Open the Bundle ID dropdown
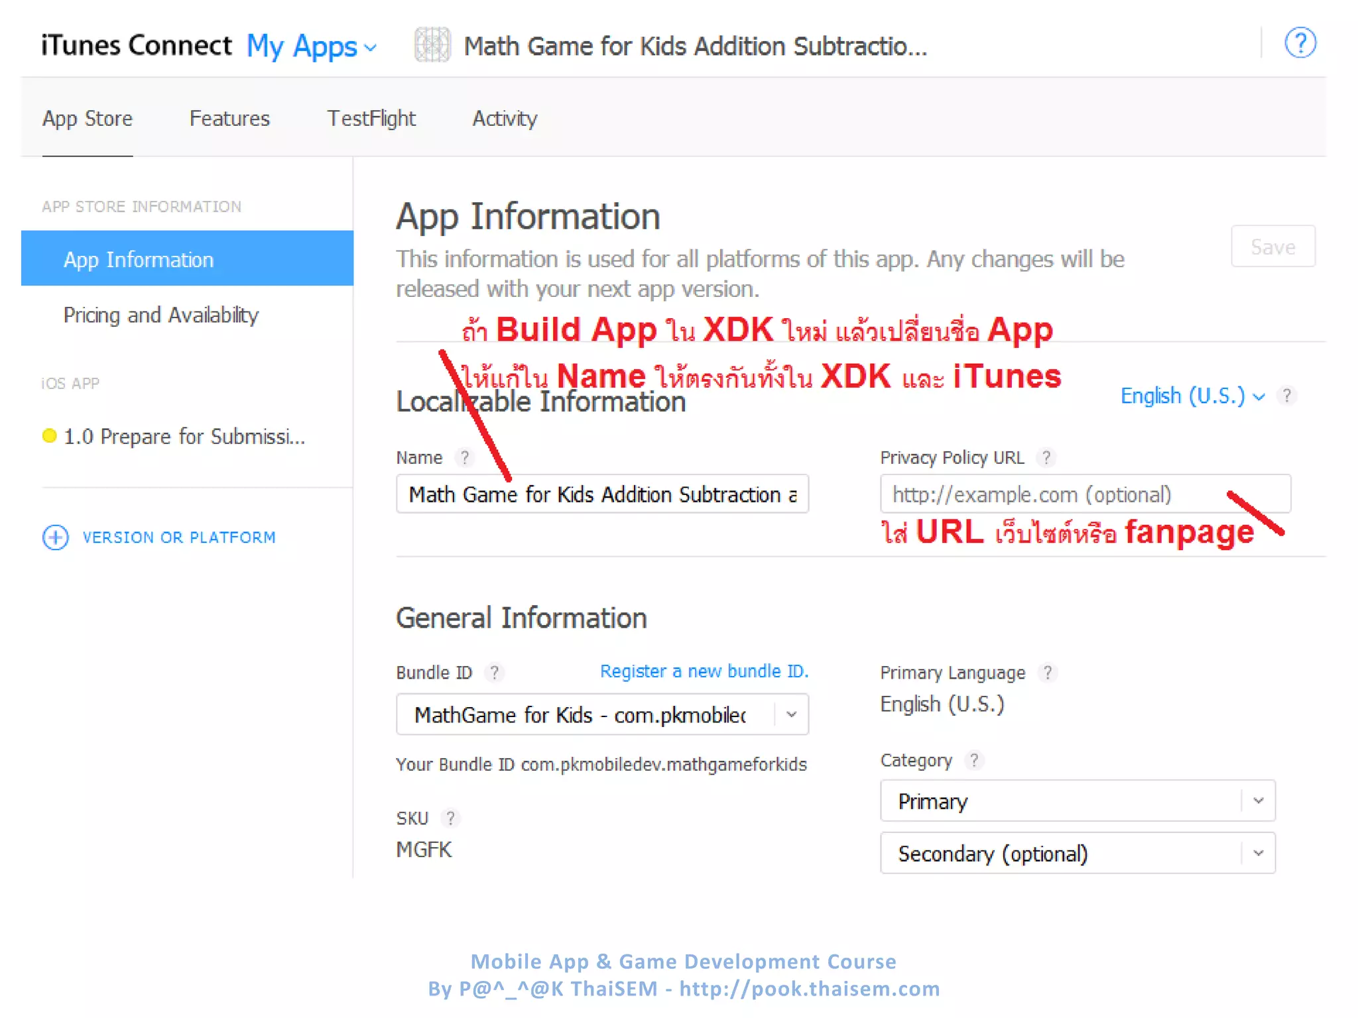The image size is (1358, 1018). 602,714
